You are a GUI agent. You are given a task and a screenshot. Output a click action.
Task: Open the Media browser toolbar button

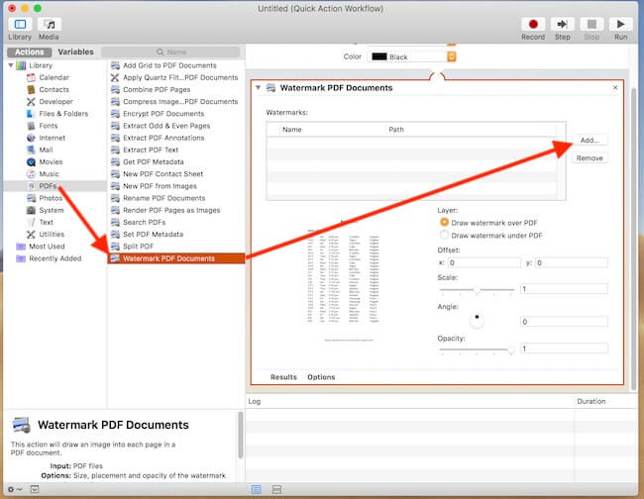point(50,24)
